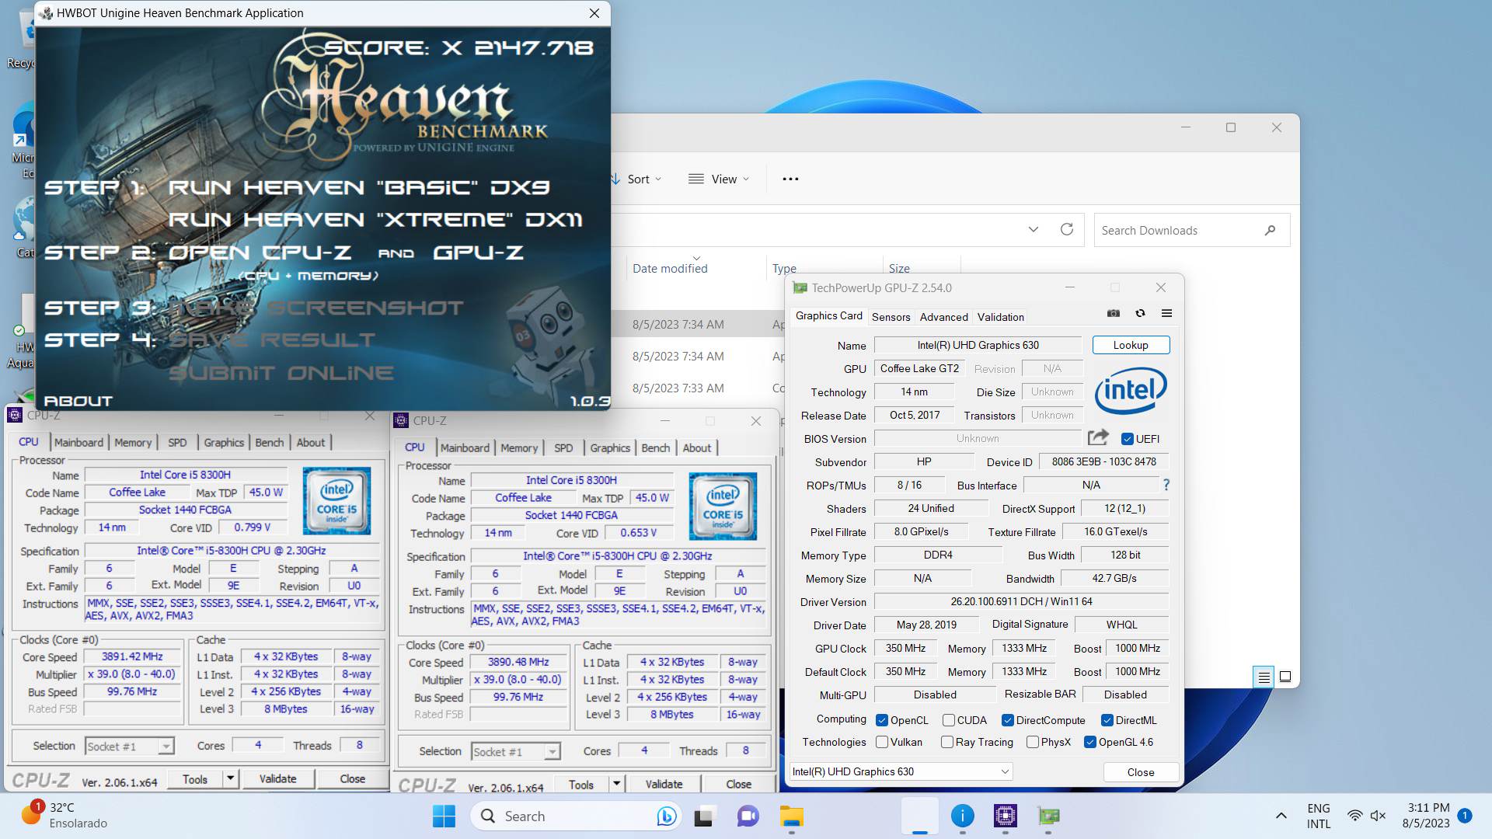Open Bench tab in right CPU-Z
Image resolution: width=1492 pixels, height=839 pixels.
point(655,448)
